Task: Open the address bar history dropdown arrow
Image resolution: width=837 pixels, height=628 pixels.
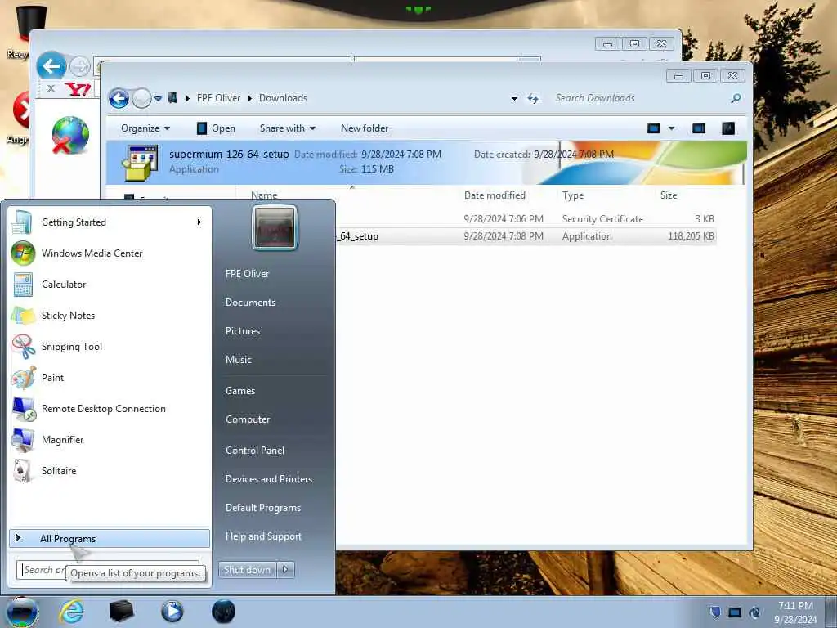Action: tap(514, 99)
